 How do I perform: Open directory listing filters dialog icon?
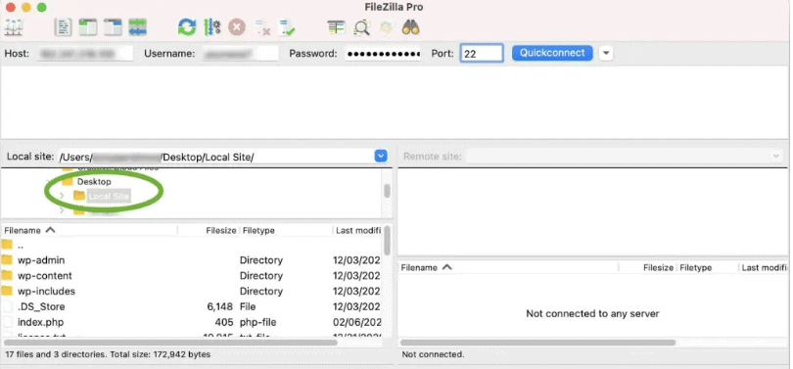[x=336, y=27]
